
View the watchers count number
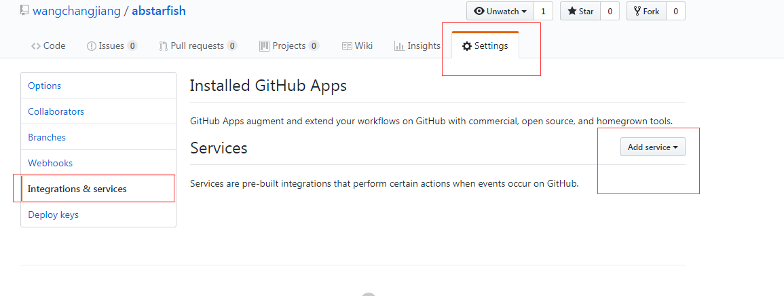point(544,11)
